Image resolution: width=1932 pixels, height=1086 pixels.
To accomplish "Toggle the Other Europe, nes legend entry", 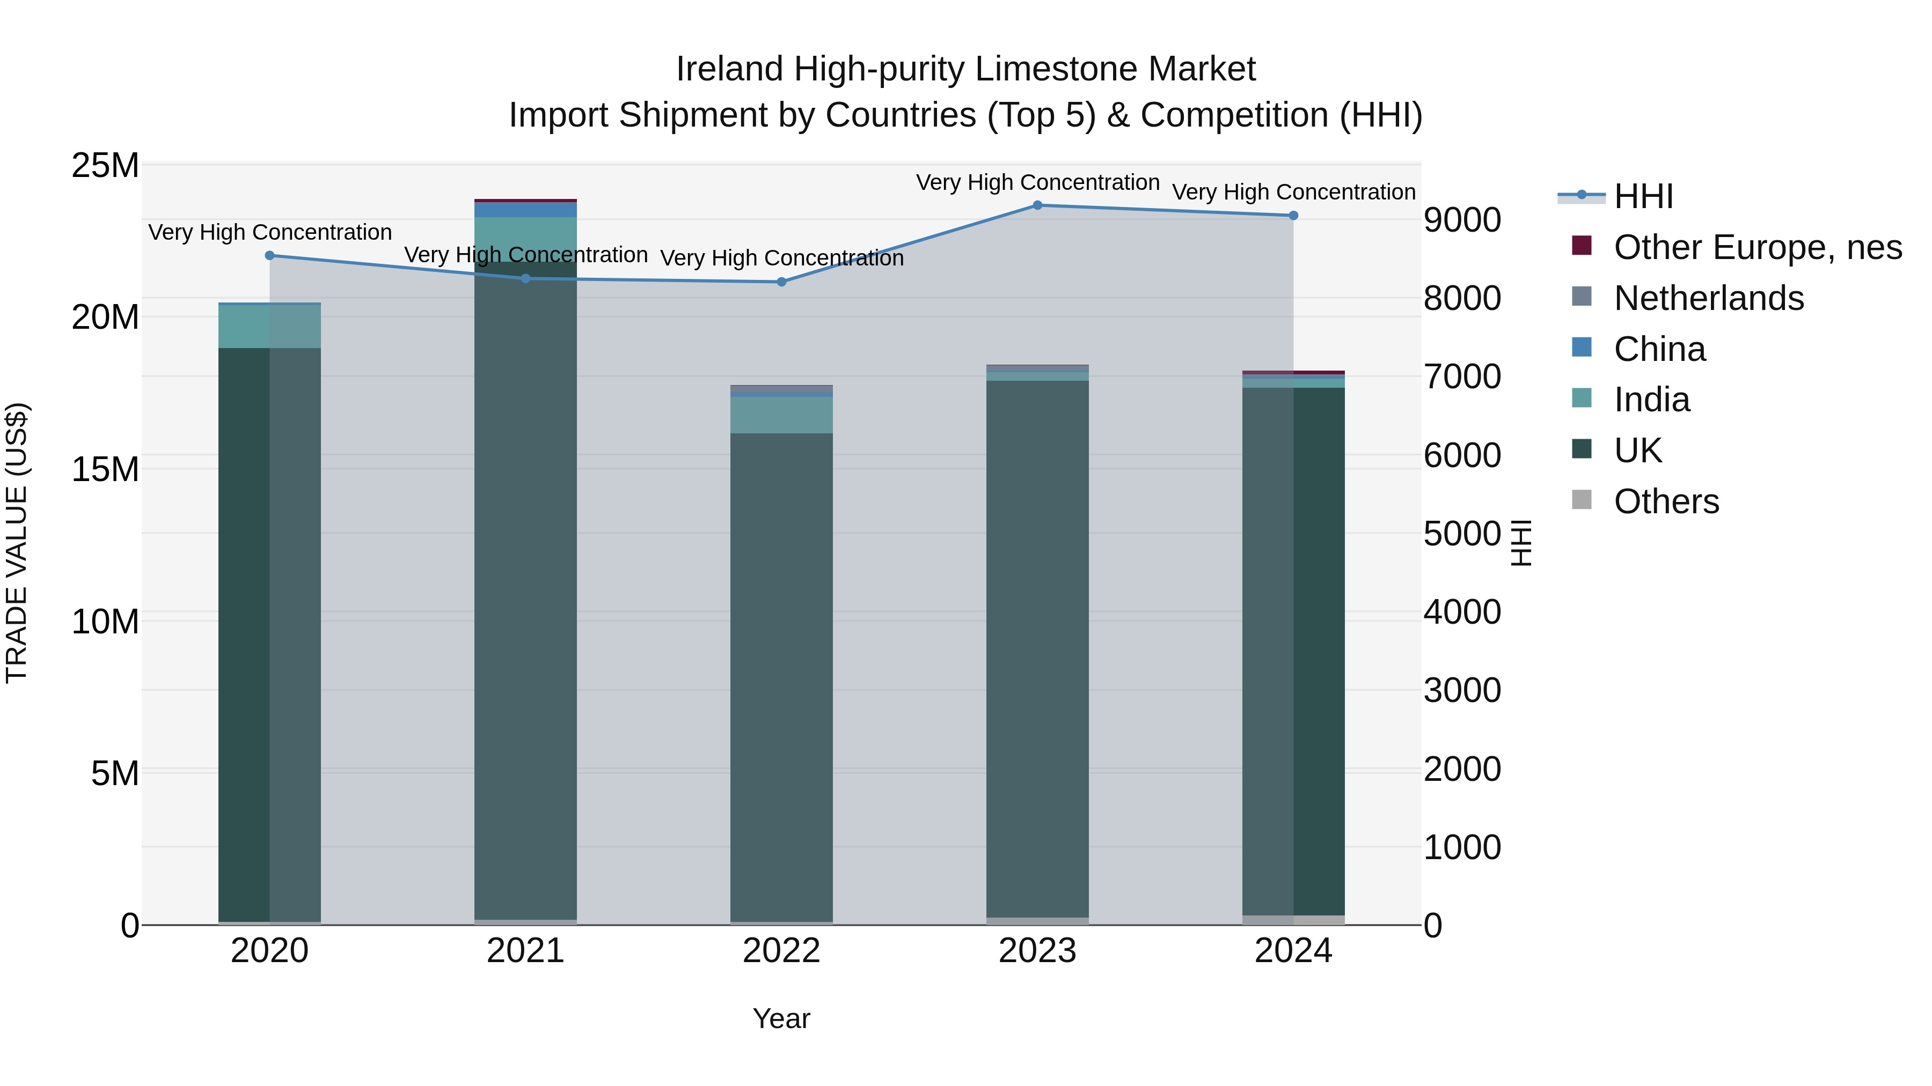I will [x=1736, y=247].
